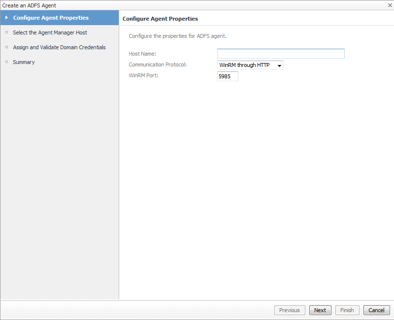Click the bullet beside Assign and Validate Domain Credentials
394x320 pixels.
6,47
